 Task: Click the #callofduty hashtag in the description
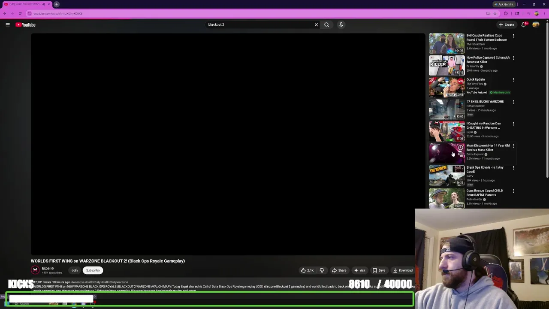pos(92,282)
